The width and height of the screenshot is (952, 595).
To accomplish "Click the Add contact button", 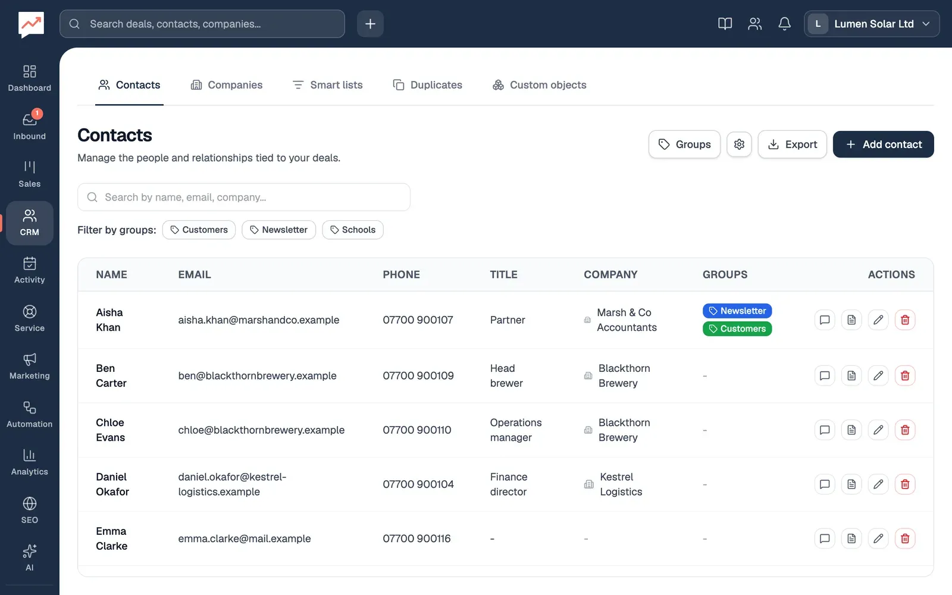I will tap(884, 145).
